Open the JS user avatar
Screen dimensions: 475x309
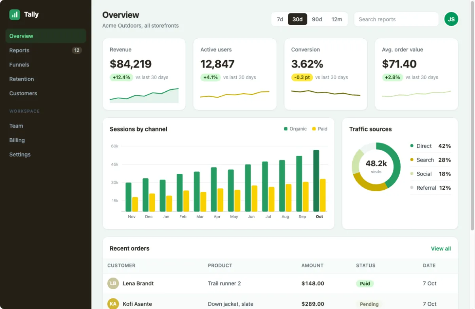pyautogui.click(x=451, y=19)
